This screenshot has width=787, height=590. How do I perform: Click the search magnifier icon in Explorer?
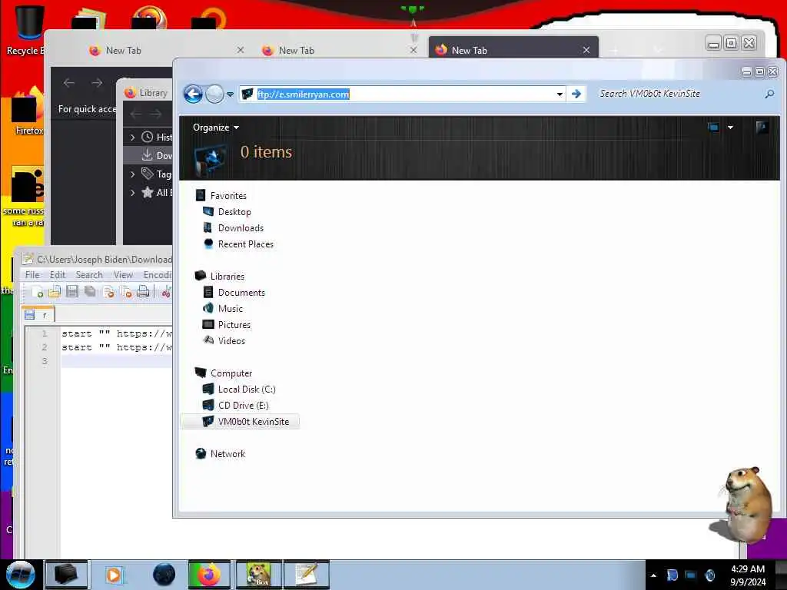click(x=769, y=94)
